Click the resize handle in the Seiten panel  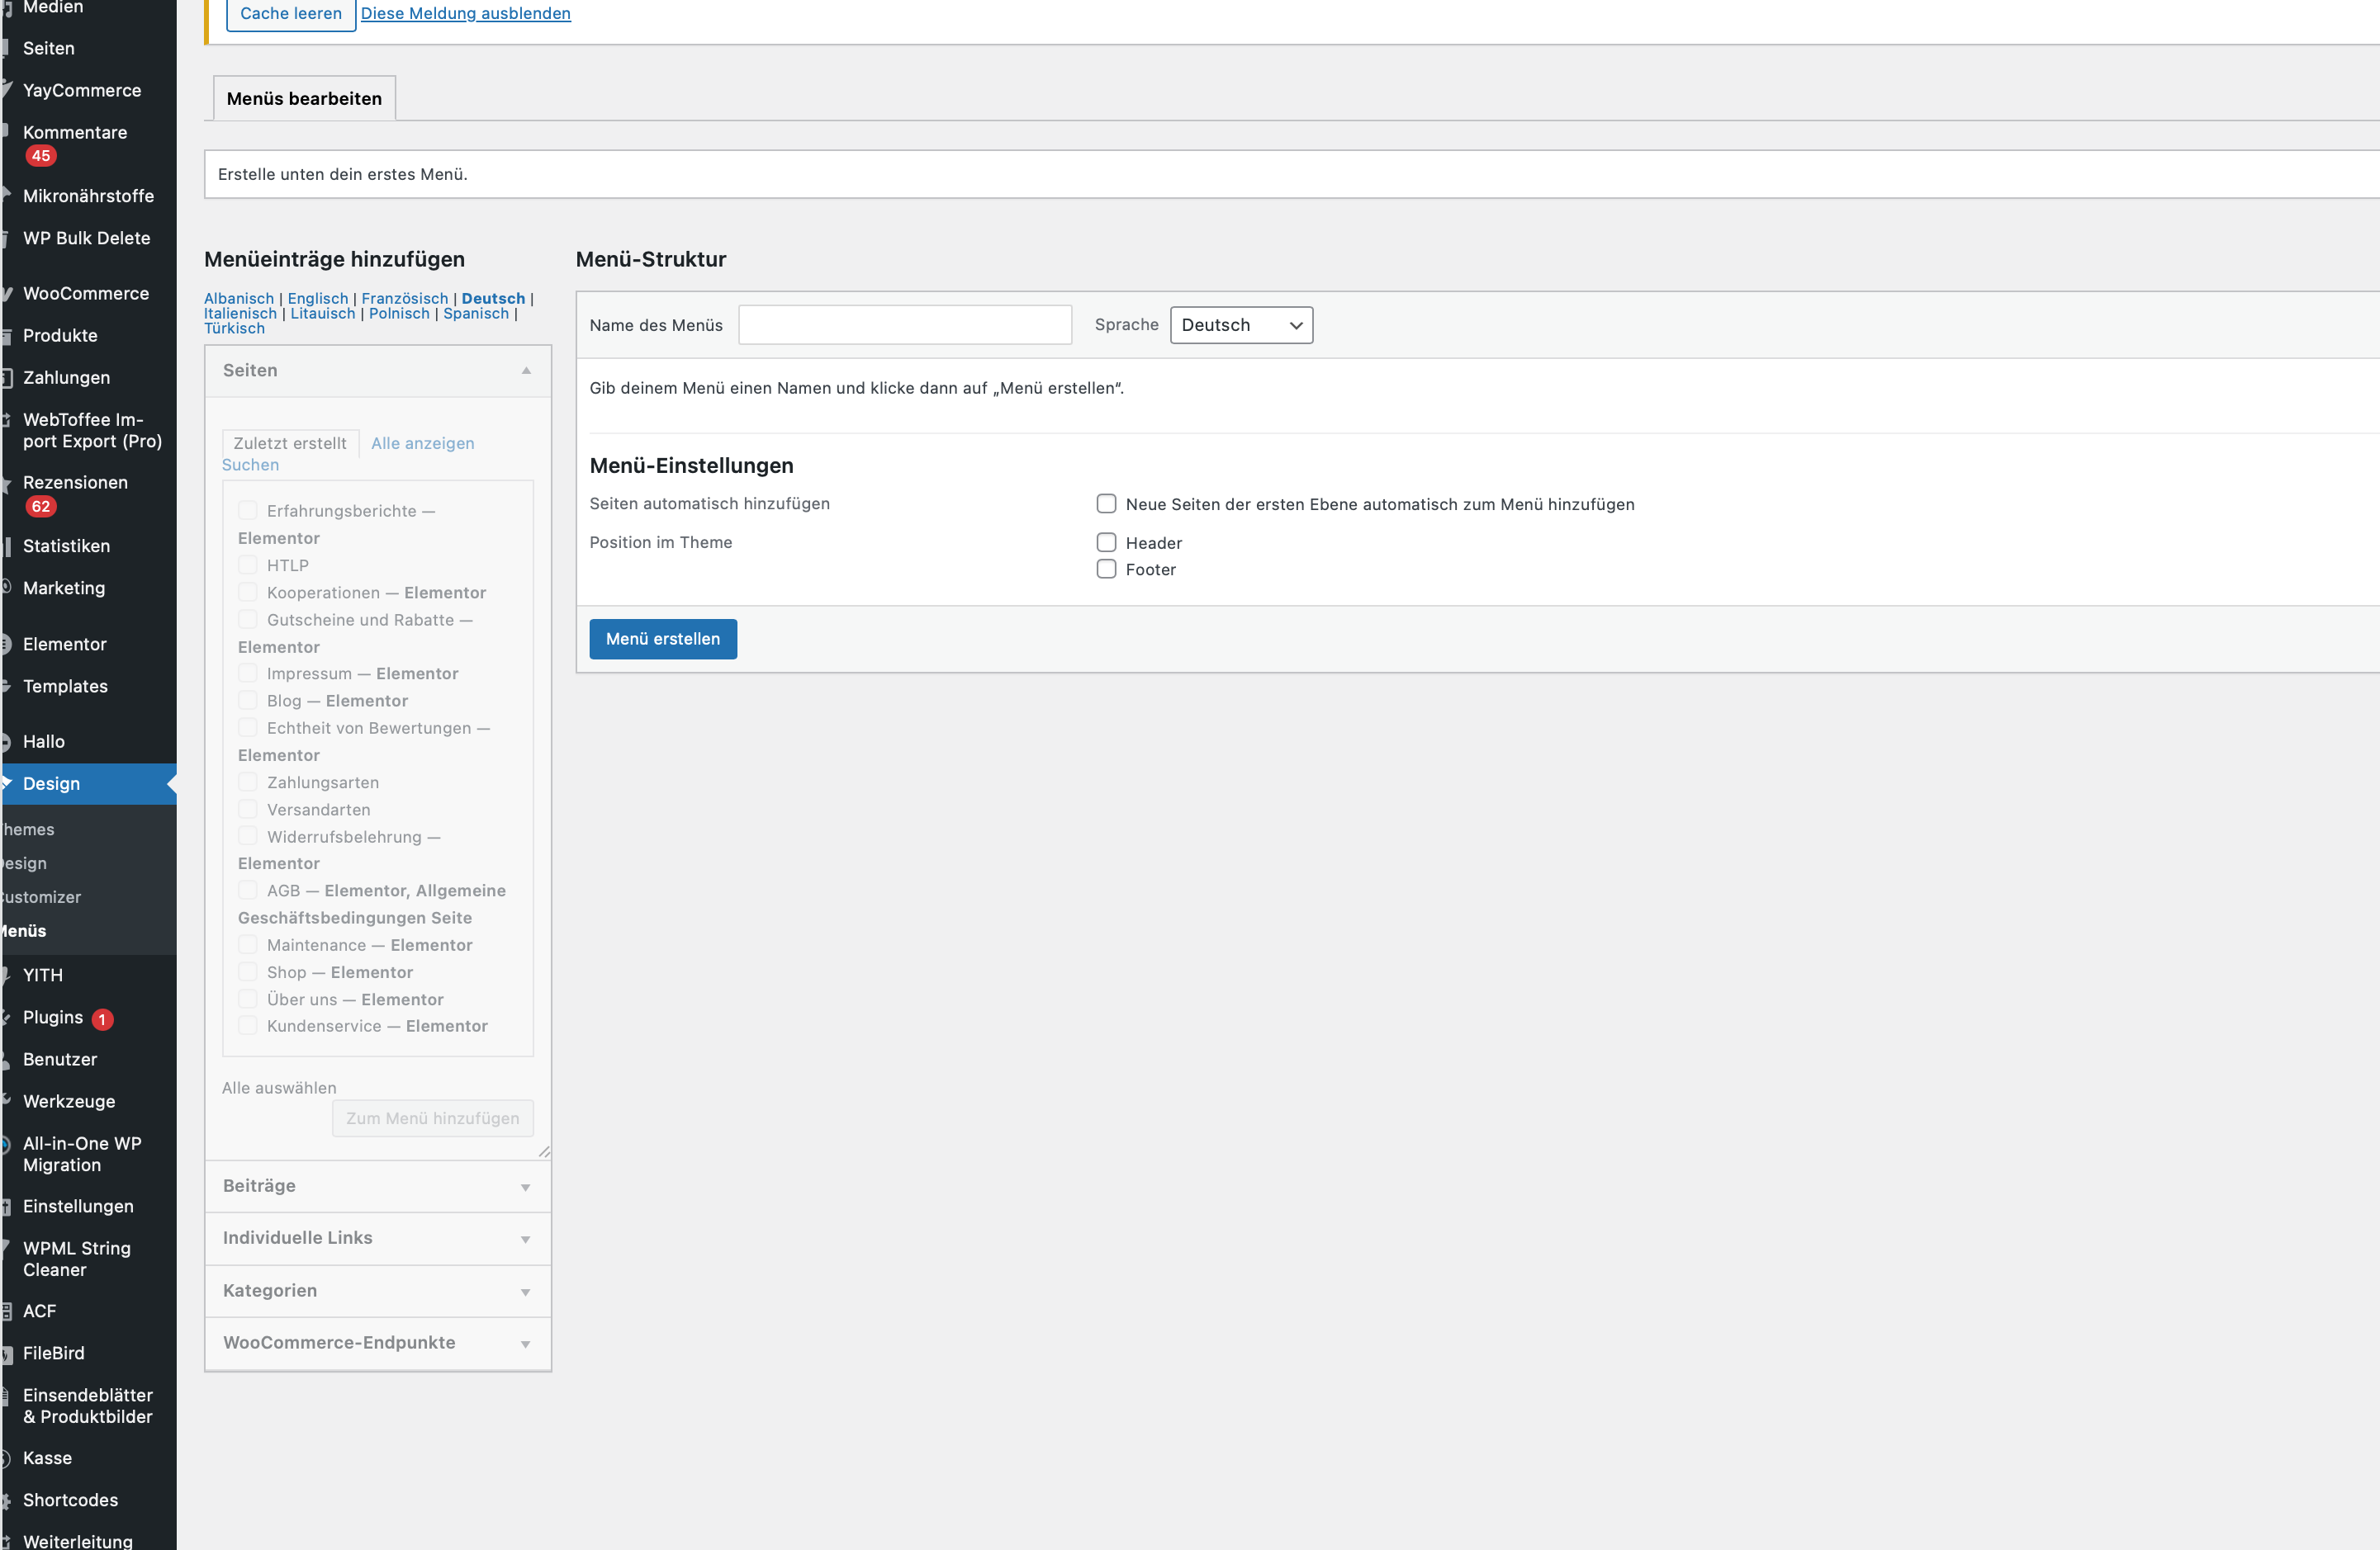(544, 1151)
